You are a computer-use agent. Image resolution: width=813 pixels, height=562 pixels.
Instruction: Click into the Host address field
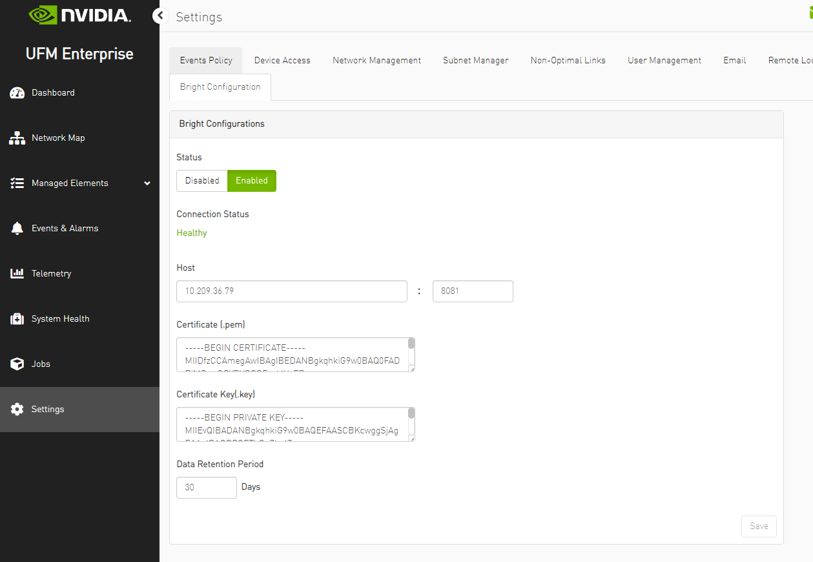click(x=291, y=291)
